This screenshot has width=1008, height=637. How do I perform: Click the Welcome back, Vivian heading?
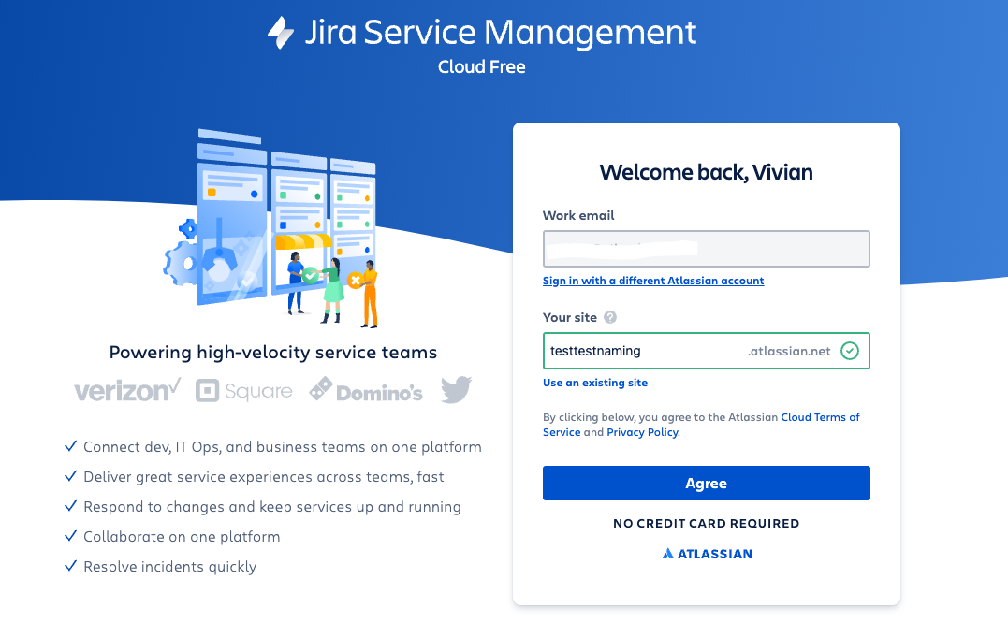(x=706, y=172)
